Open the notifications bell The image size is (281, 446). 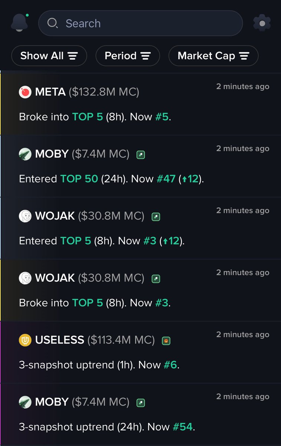[20, 23]
